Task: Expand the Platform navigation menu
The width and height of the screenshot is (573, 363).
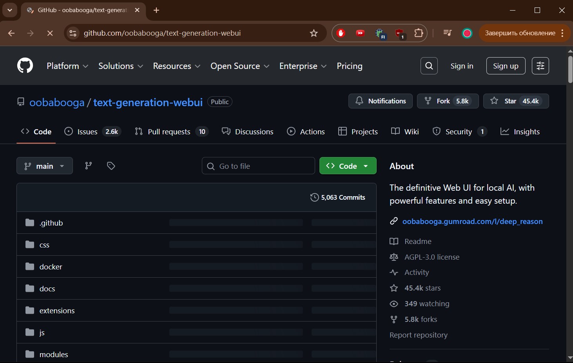Action: [67, 66]
